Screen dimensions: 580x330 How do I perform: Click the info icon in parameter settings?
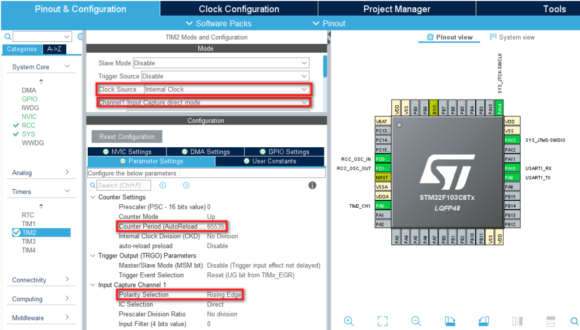[312, 185]
